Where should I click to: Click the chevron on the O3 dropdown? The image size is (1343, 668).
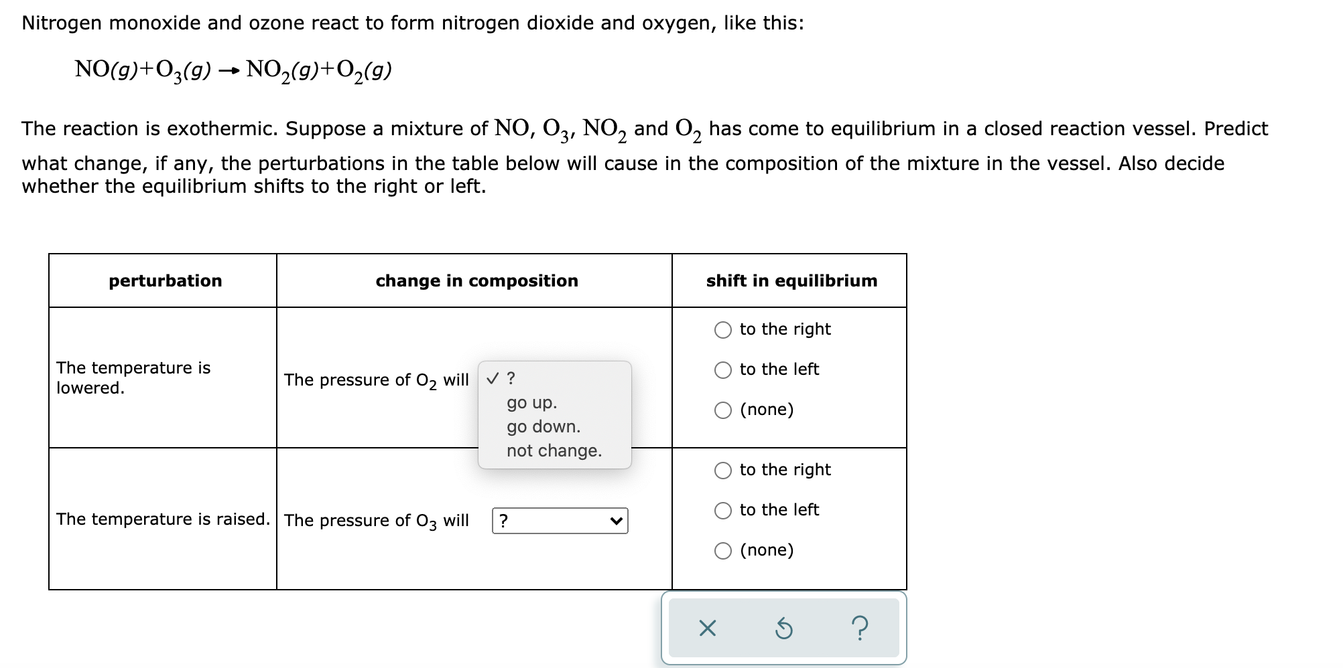[x=616, y=519]
